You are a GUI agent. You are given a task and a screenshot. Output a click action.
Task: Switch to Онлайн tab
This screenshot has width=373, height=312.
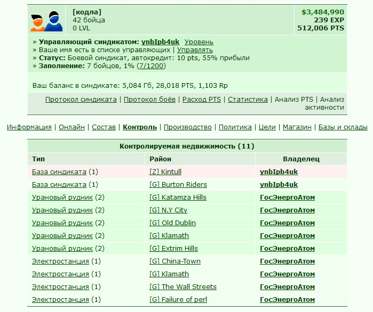tap(72, 127)
